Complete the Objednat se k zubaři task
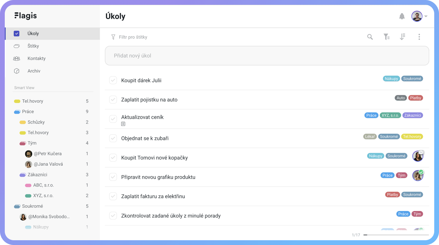 113,138
